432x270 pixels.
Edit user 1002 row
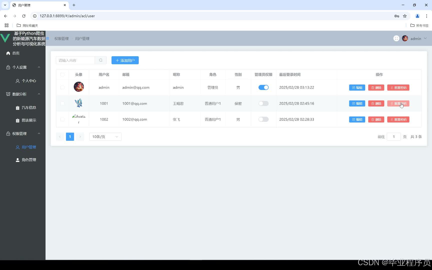(x=357, y=119)
